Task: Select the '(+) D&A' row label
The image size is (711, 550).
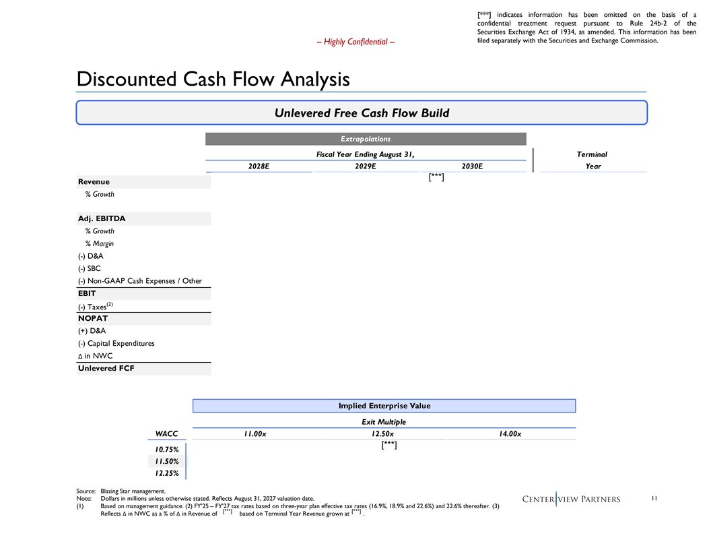Action: point(92,331)
